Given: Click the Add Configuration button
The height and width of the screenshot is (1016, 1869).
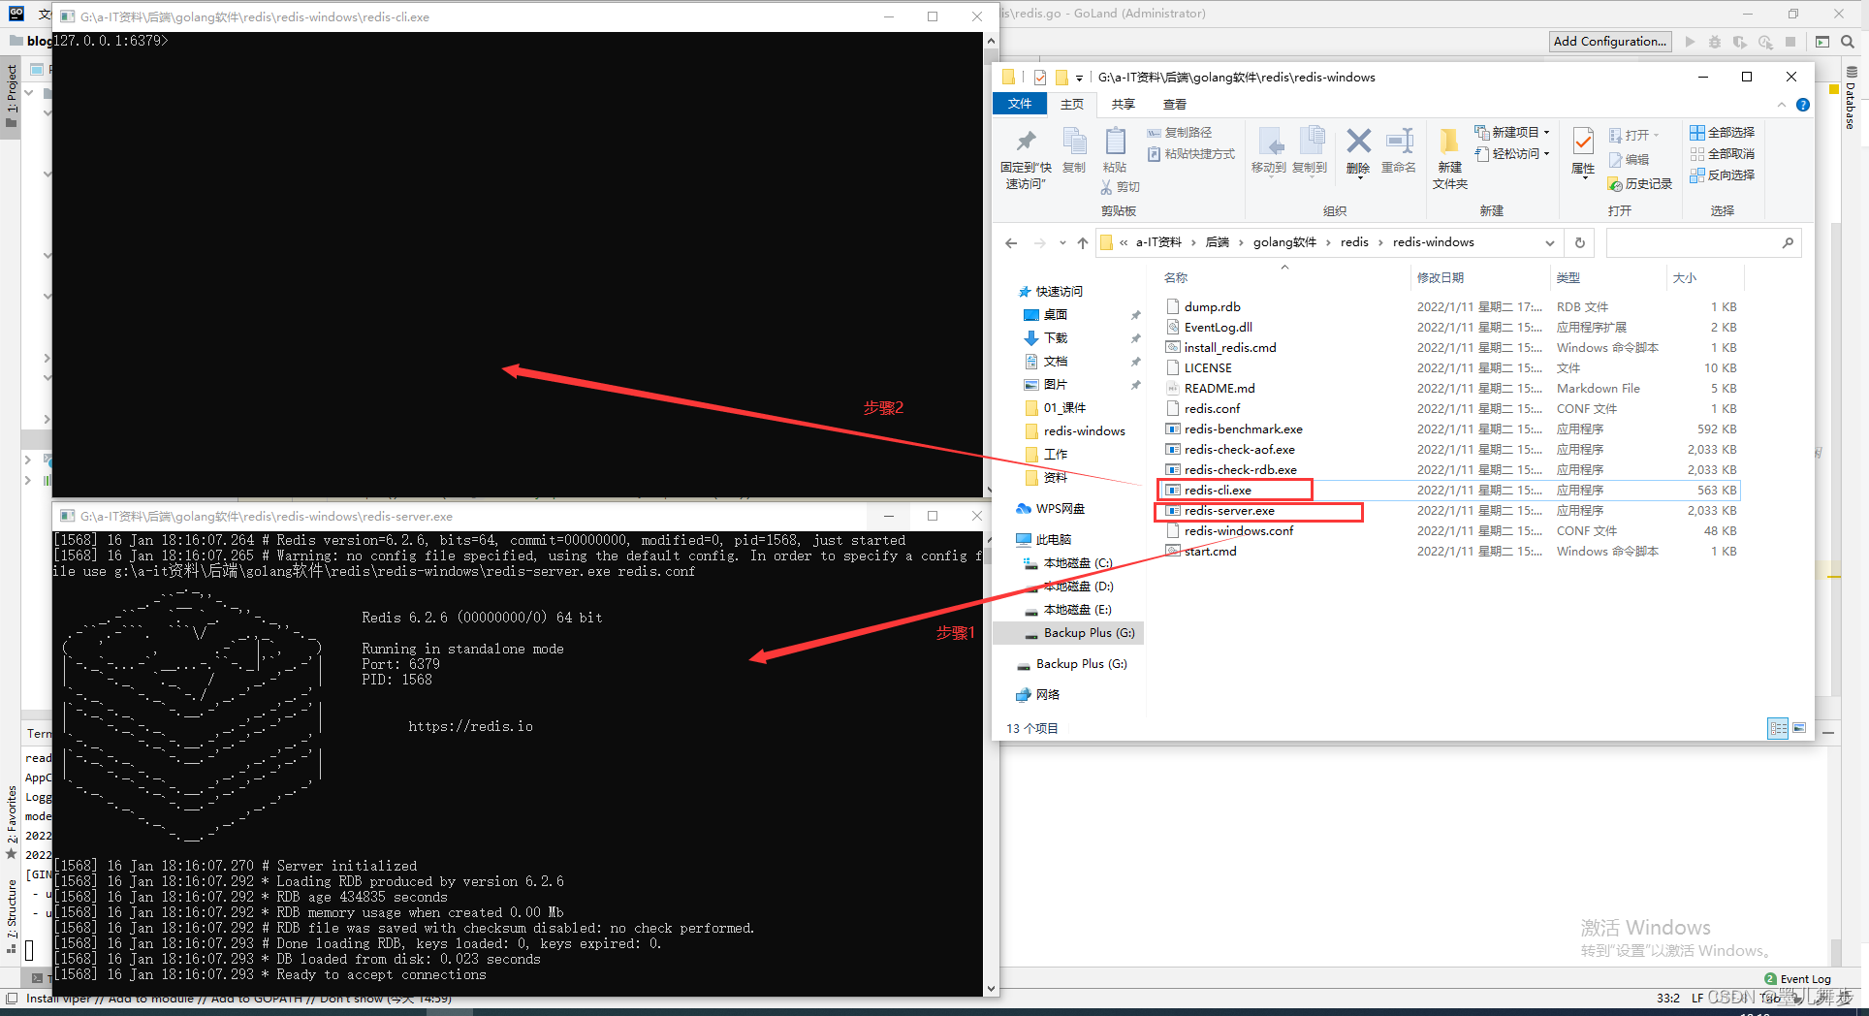Looking at the screenshot, I should [1610, 42].
